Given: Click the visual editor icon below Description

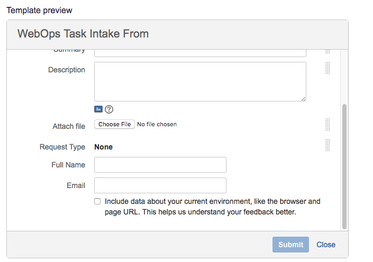Looking at the screenshot, I should [x=98, y=109].
